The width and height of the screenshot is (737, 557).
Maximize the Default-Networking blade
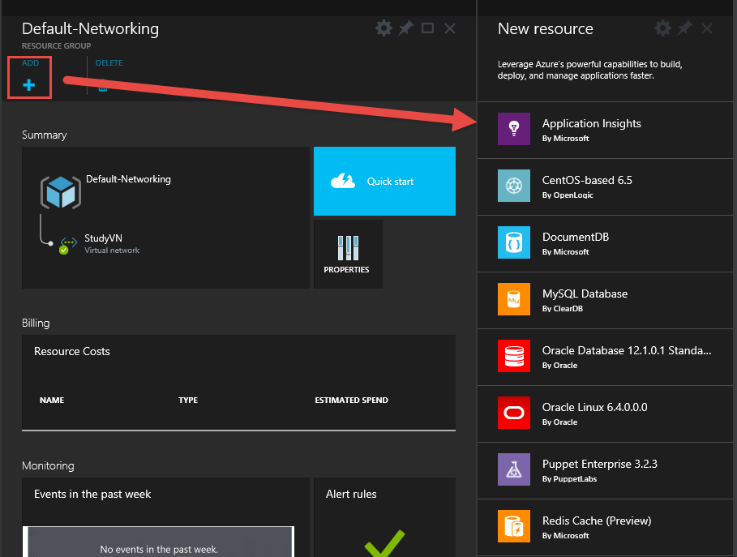(427, 28)
